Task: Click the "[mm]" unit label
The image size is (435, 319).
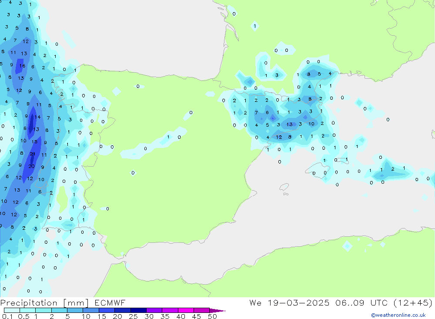Action: point(76,303)
